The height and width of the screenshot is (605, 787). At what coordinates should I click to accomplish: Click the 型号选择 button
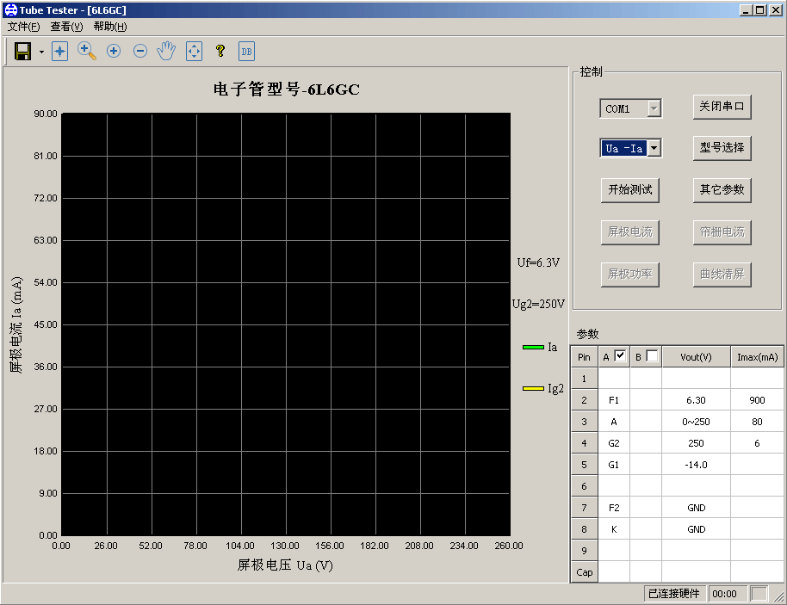click(x=722, y=148)
